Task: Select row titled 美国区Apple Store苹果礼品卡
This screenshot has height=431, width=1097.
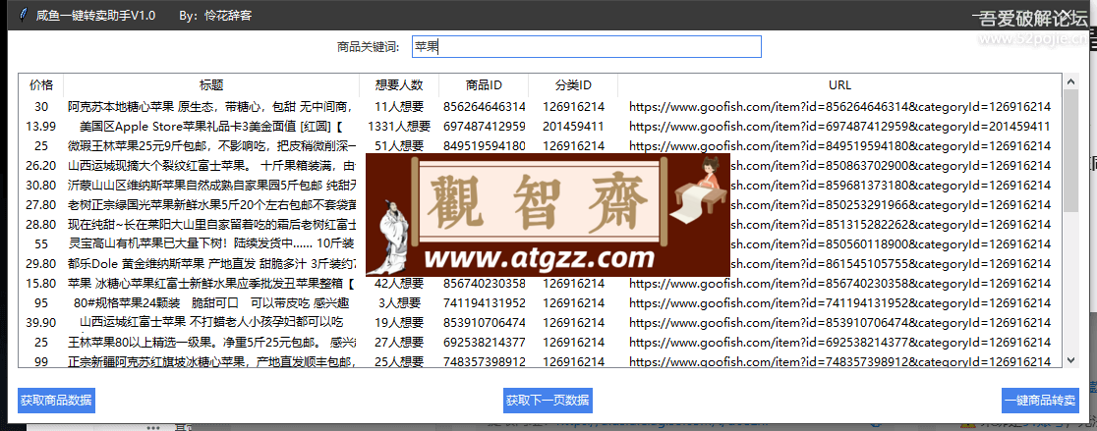Action: [540, 127]
